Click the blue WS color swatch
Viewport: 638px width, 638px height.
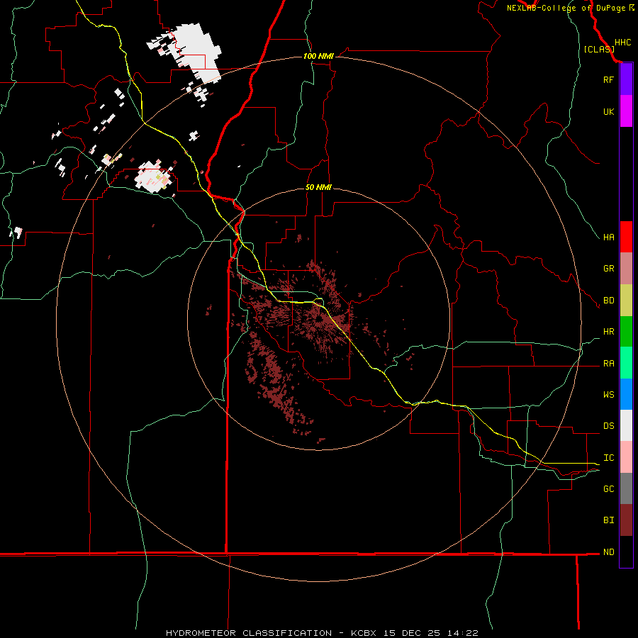coord(626,394)
